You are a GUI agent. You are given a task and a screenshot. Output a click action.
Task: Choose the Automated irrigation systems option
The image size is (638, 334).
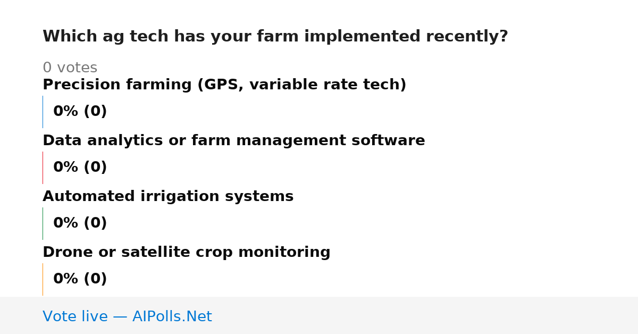(168, 197)
